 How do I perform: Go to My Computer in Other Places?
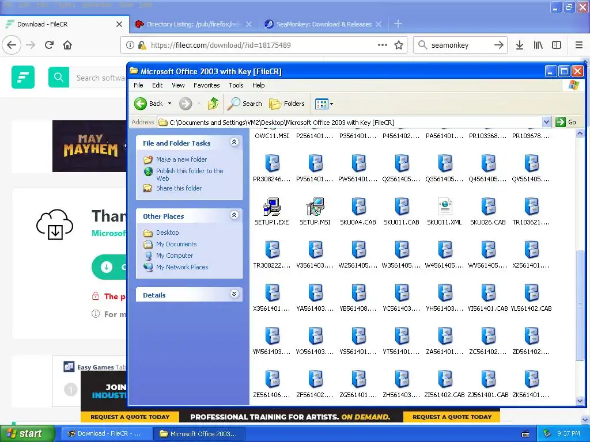pyautogui.click(x=175, y=256)
